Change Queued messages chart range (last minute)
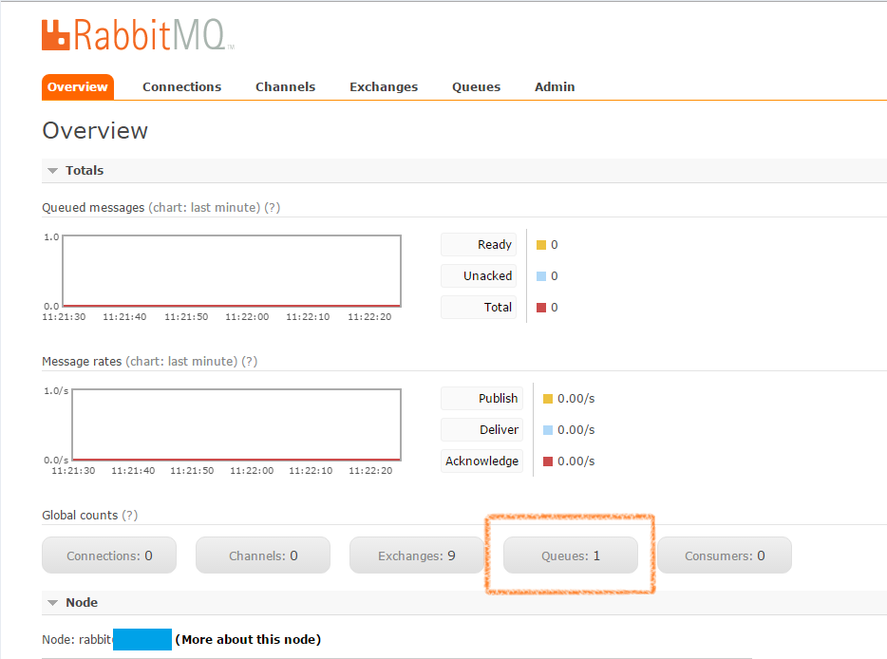Image resolution: width=887 pixels, height=659 pixels. pyautogui.click(x=204, y=208)
